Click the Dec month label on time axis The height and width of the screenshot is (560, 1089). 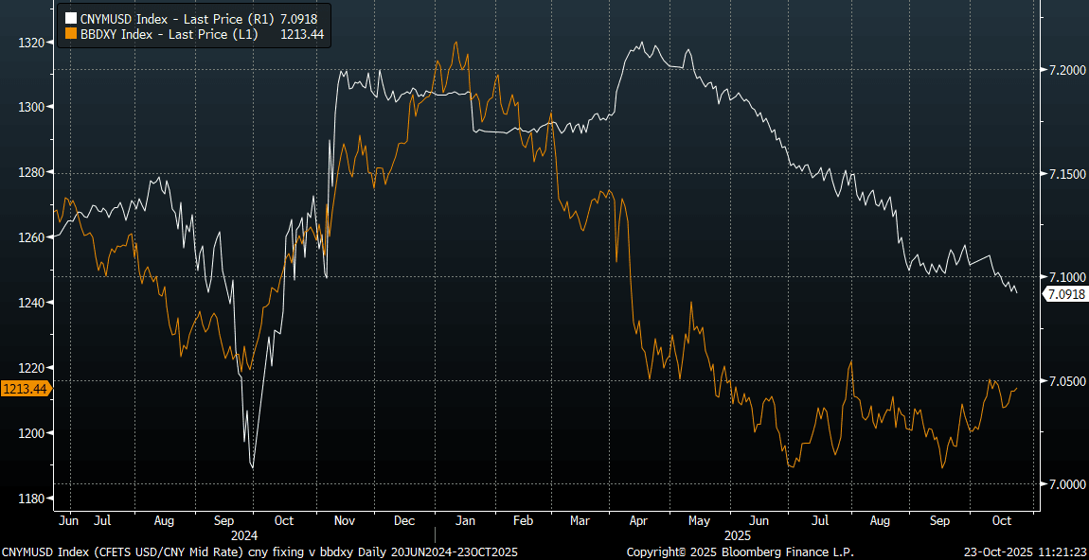[x=404, y=519]
